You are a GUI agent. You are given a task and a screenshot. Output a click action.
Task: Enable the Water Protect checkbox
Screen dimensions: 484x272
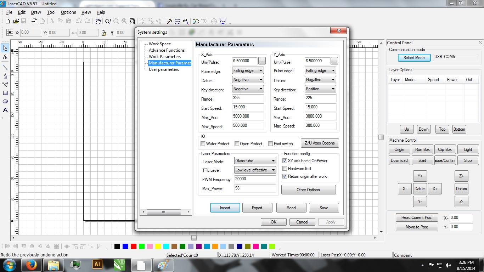(x=203, y=144)
